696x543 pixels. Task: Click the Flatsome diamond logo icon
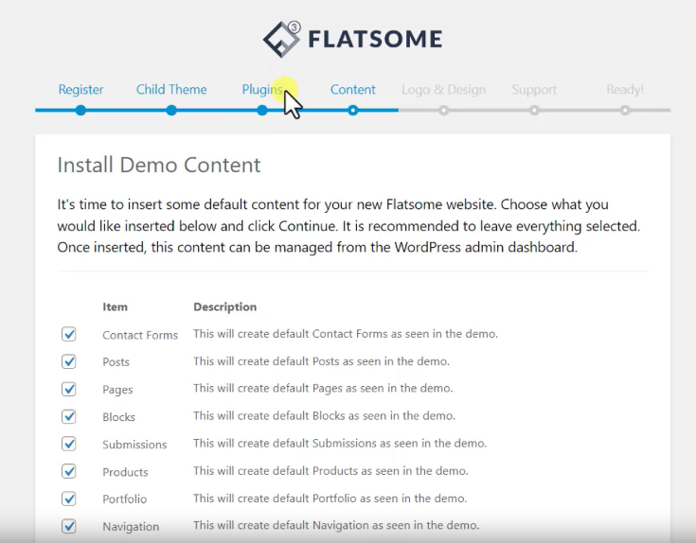pos(281,39)
